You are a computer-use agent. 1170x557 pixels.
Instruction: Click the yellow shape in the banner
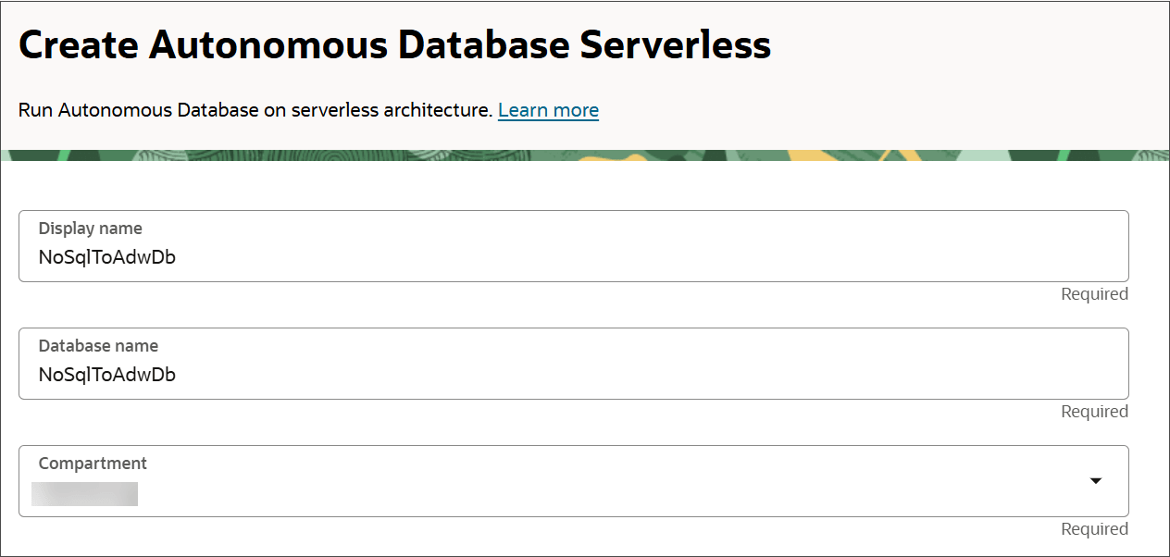click(x=611, y=156)
